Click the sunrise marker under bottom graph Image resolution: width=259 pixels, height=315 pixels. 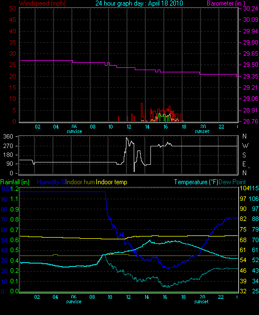pos(74,302)
